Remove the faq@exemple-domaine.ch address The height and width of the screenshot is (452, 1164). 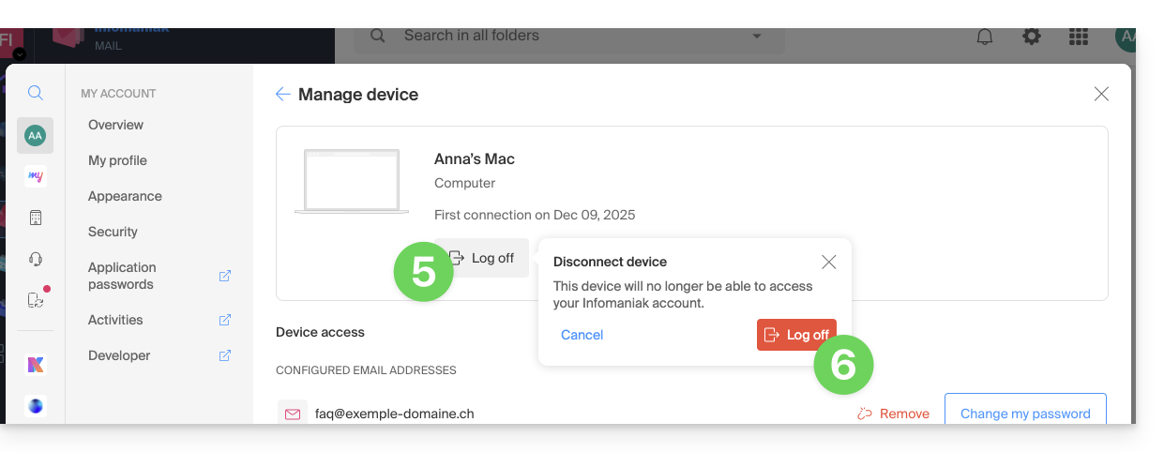(893, 414)
